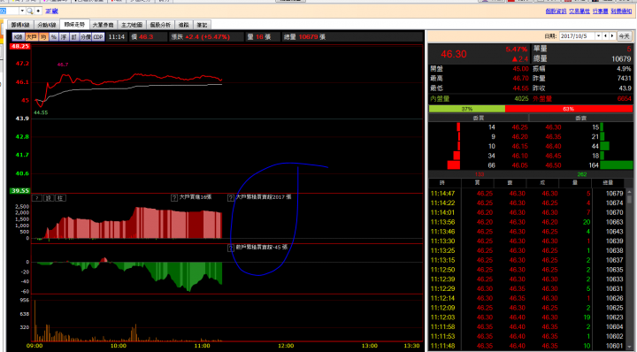Click the 設 settings box on the indicator panel
The width and height of the screenshot is (637, 352).
[x=49, y=198]
